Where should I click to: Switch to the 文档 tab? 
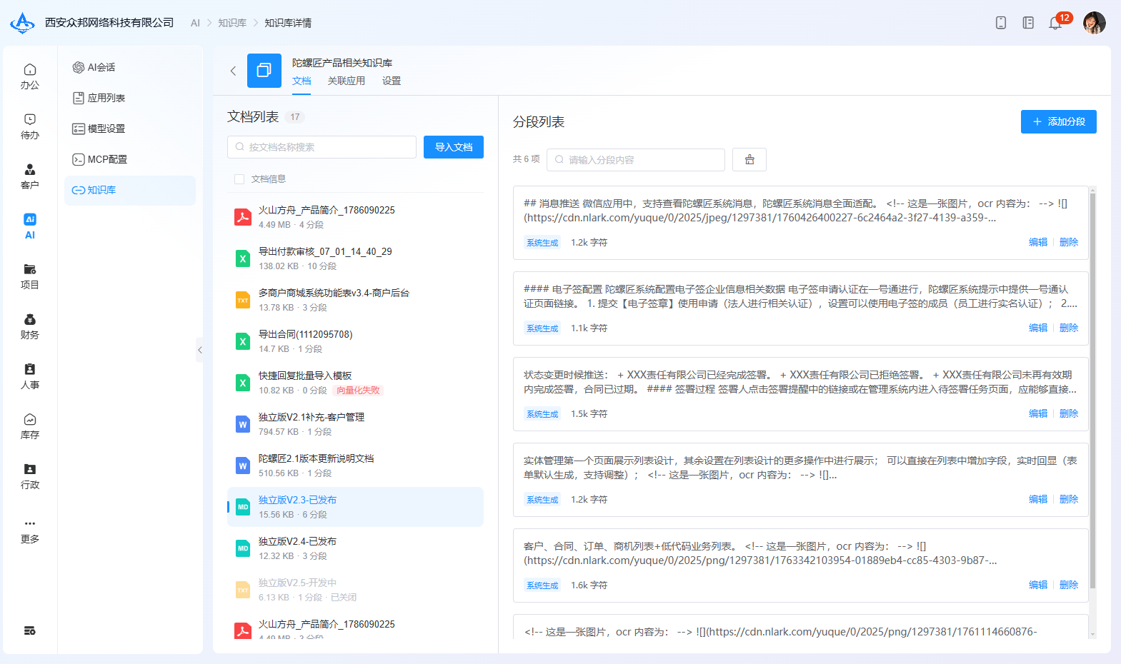pyautogui.click(x=302, y=81)
